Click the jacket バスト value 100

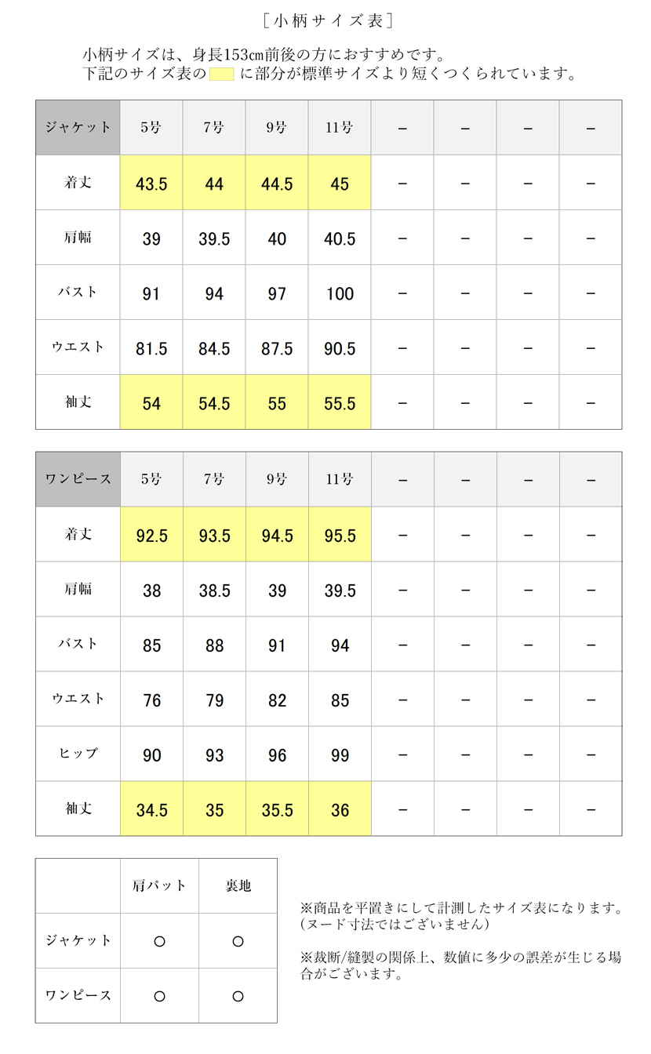[340, 294]
